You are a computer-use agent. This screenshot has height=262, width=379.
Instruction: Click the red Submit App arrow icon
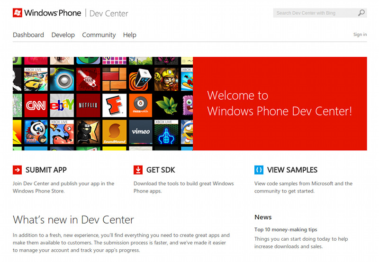click(x=17, y=170)
